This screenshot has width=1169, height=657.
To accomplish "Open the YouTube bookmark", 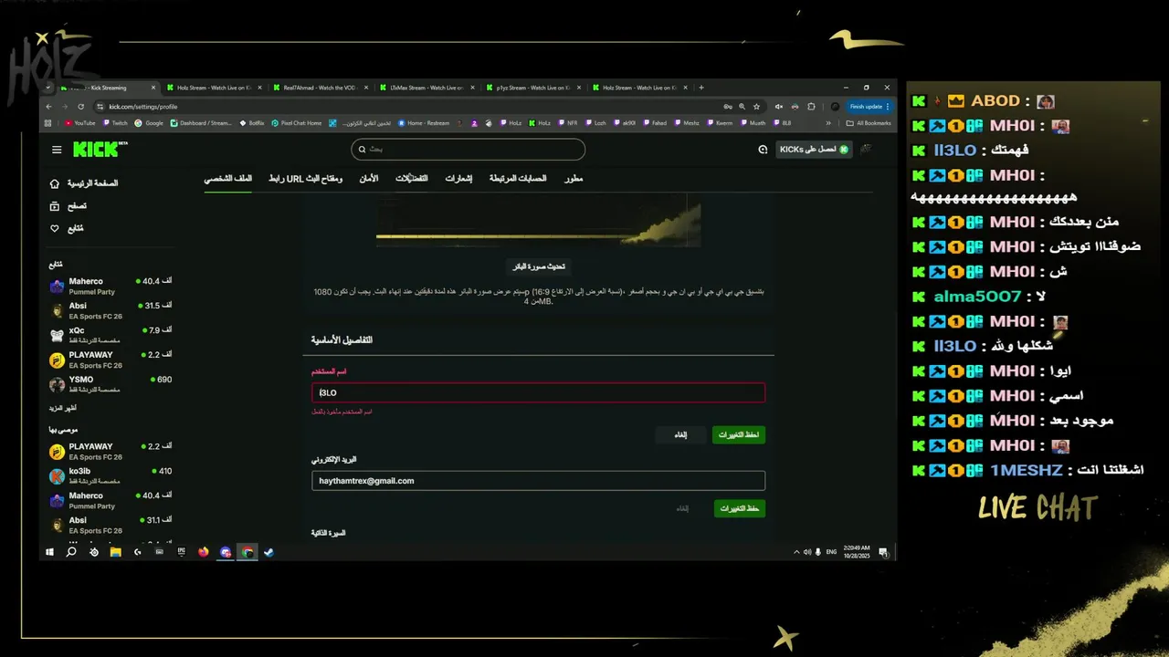I will coord(80,123).
